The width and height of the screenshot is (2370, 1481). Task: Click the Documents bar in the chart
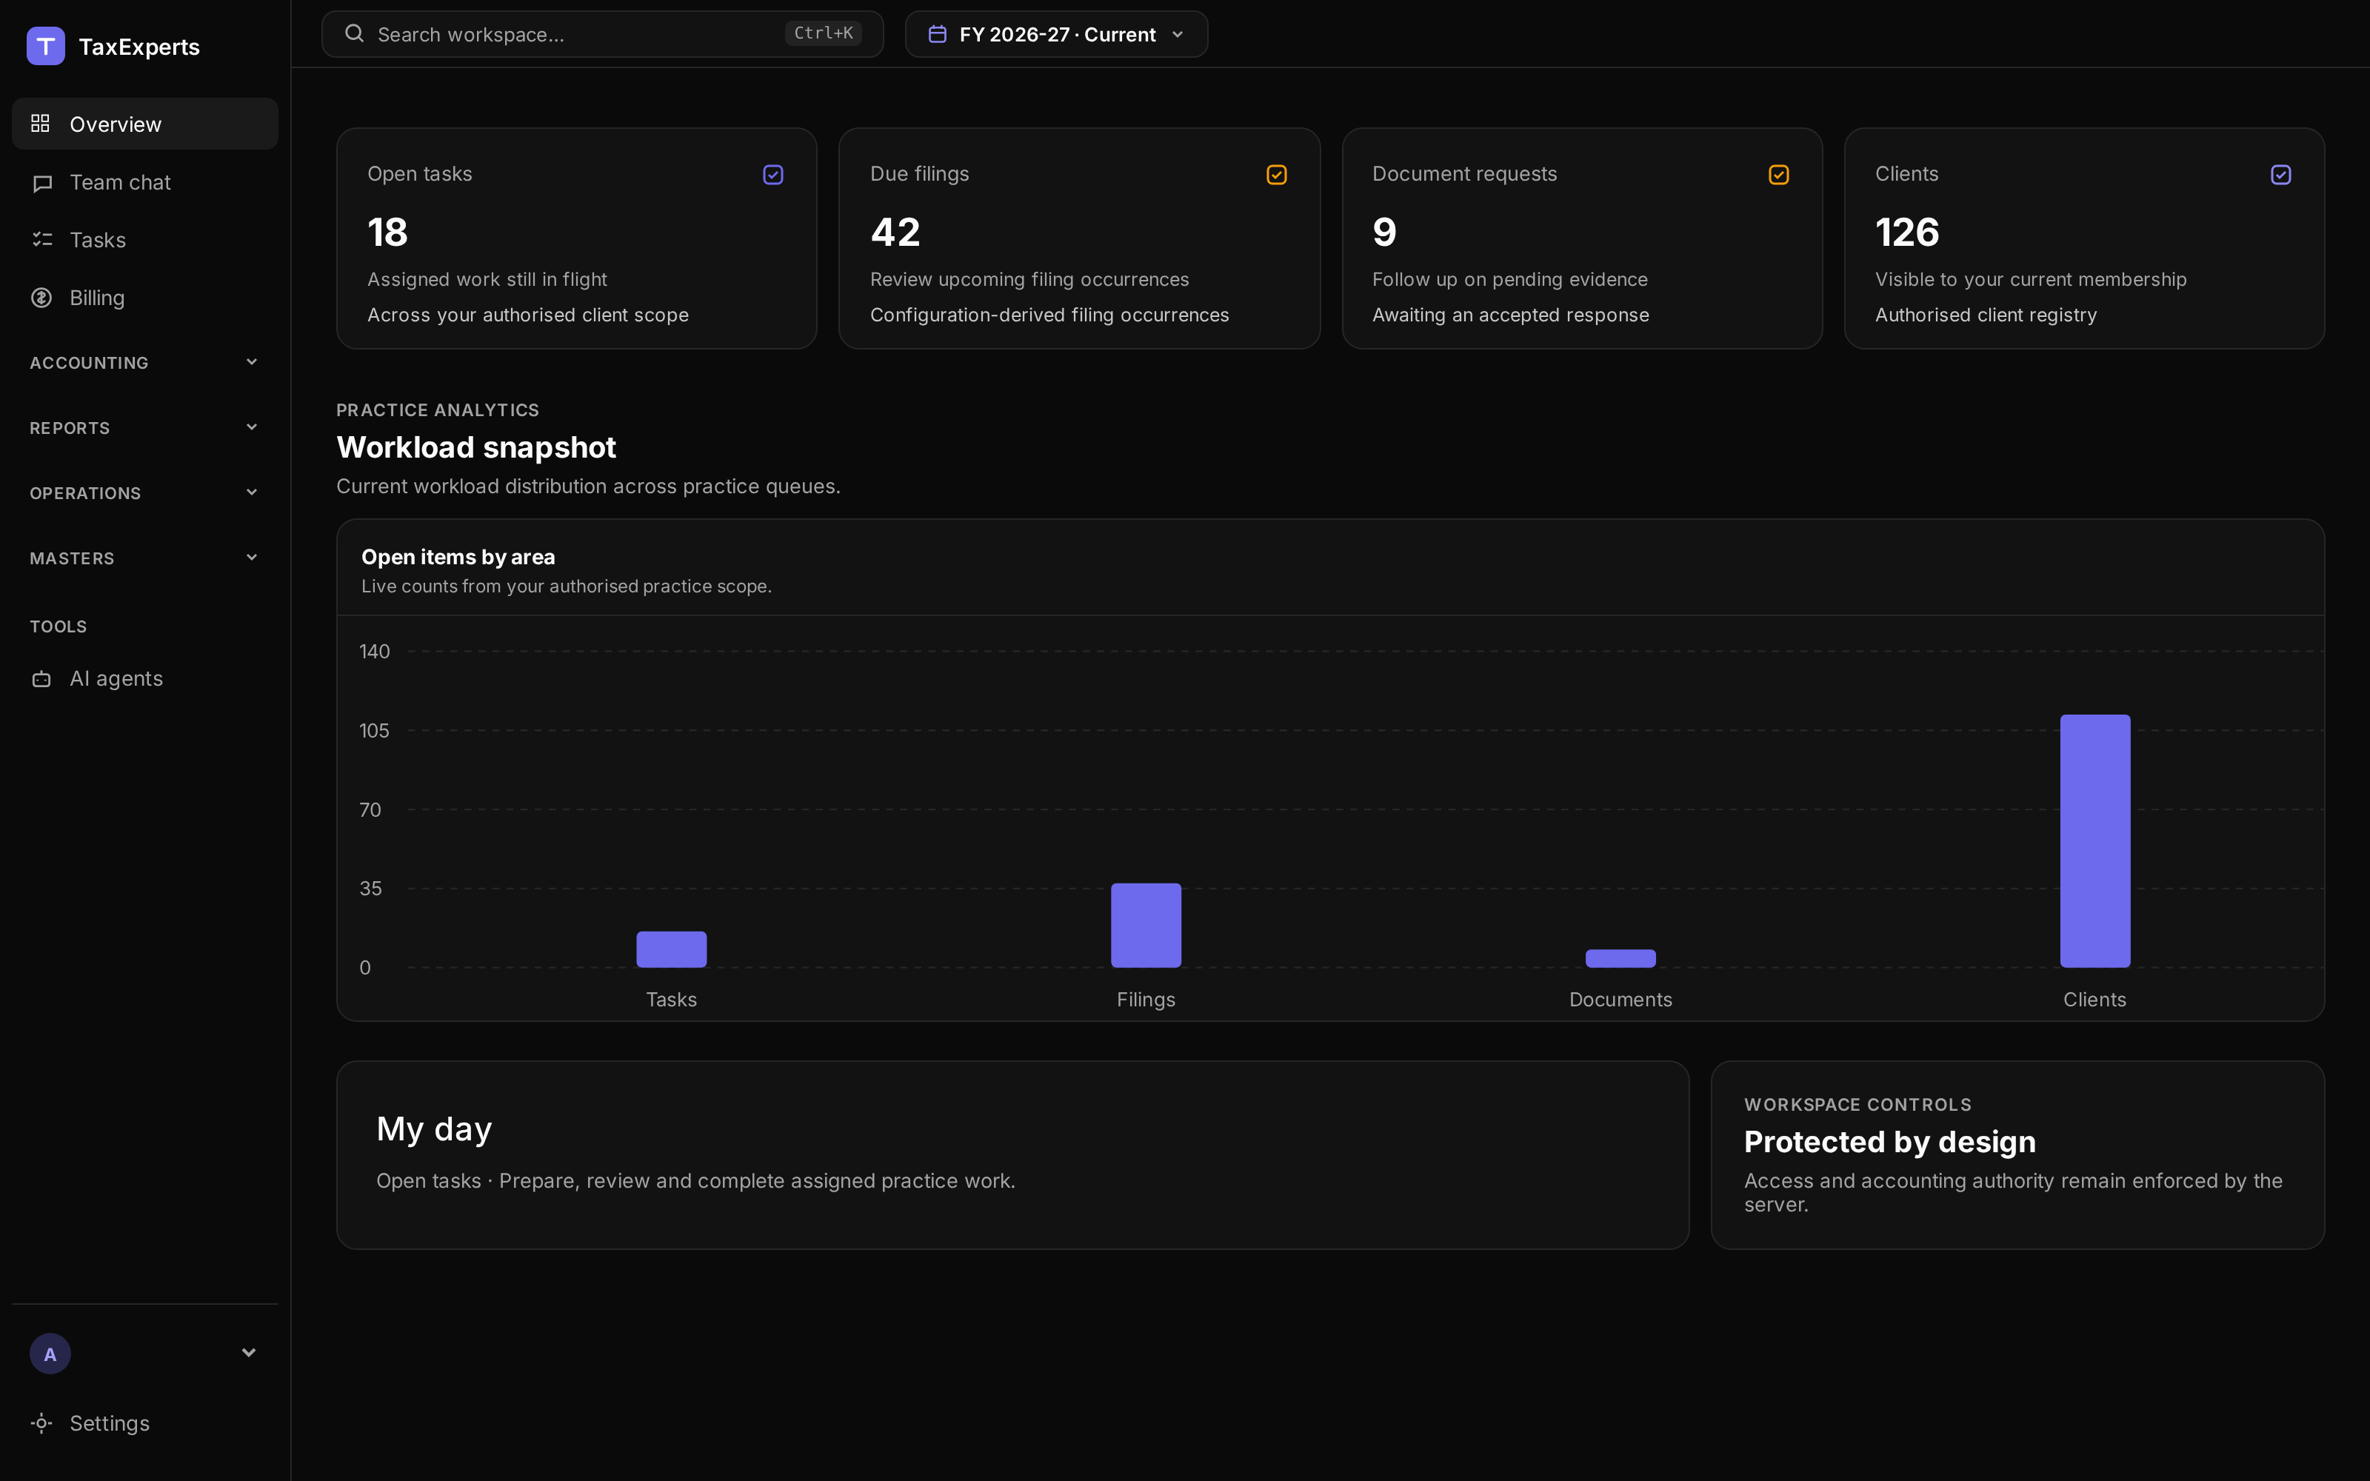1620,958
